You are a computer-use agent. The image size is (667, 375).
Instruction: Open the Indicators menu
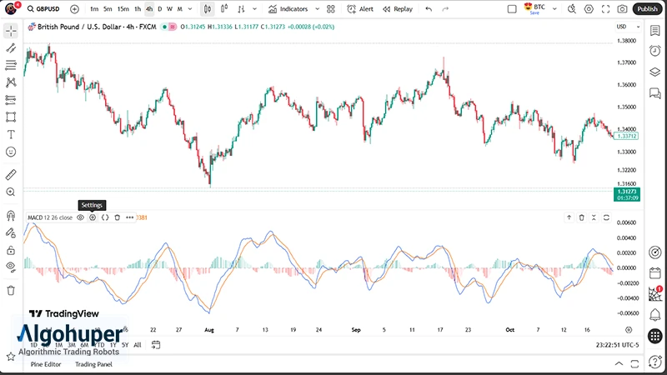point(288,9)
